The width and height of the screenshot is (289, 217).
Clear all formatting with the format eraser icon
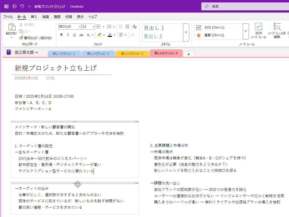[134, 26]
